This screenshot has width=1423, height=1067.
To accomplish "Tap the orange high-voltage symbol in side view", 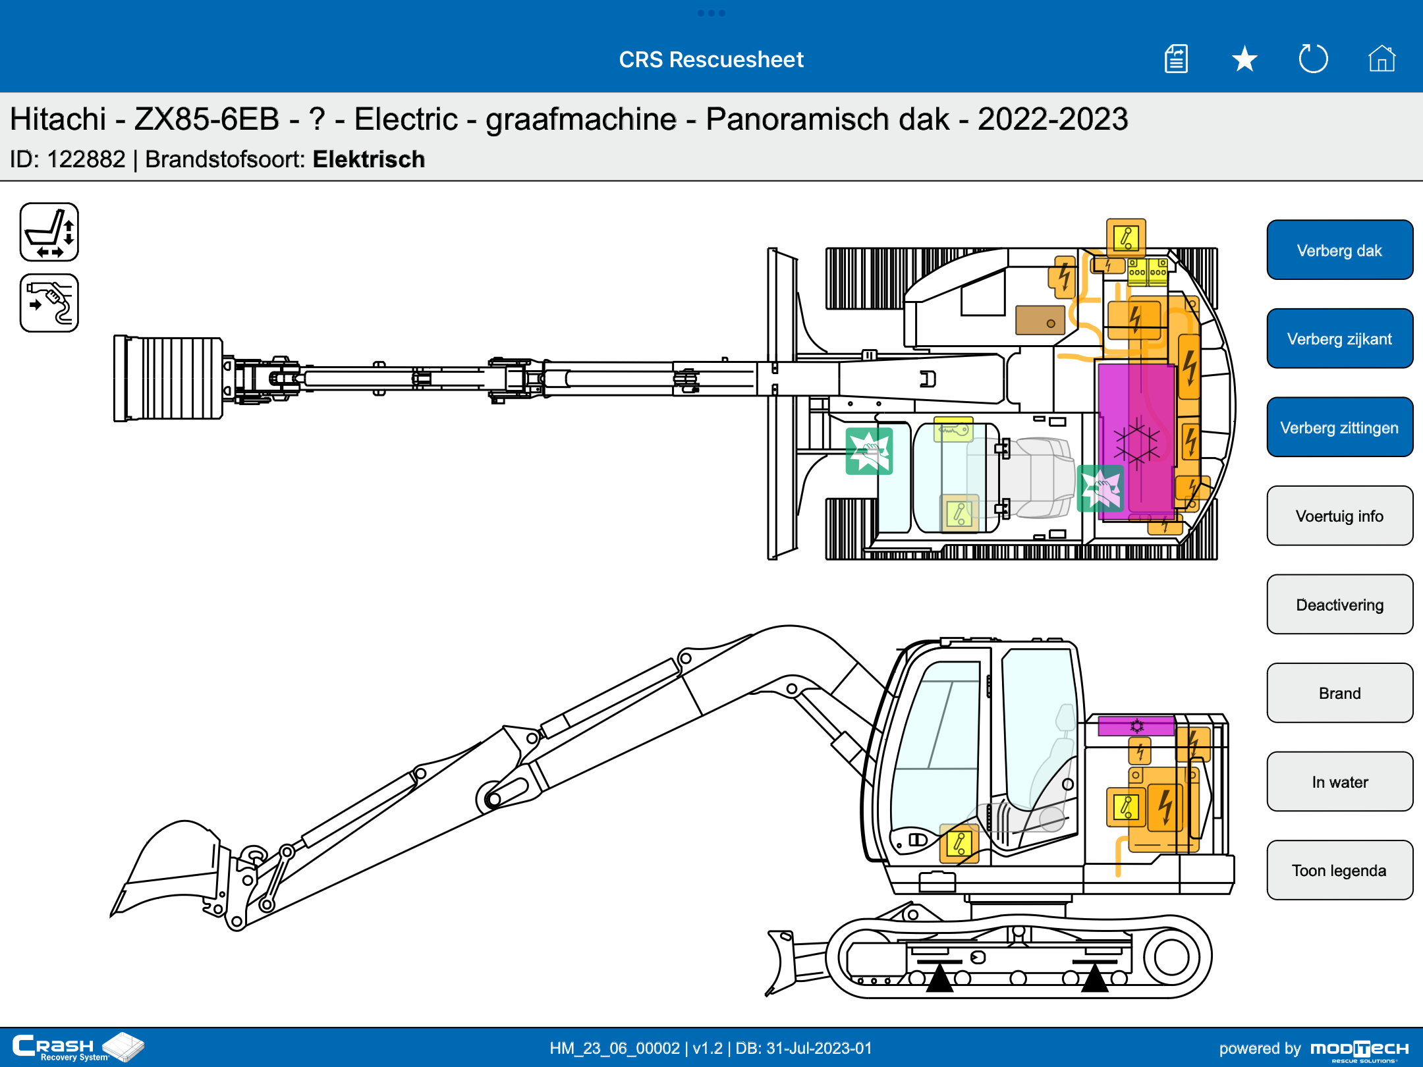I will tap(1165, 807).
